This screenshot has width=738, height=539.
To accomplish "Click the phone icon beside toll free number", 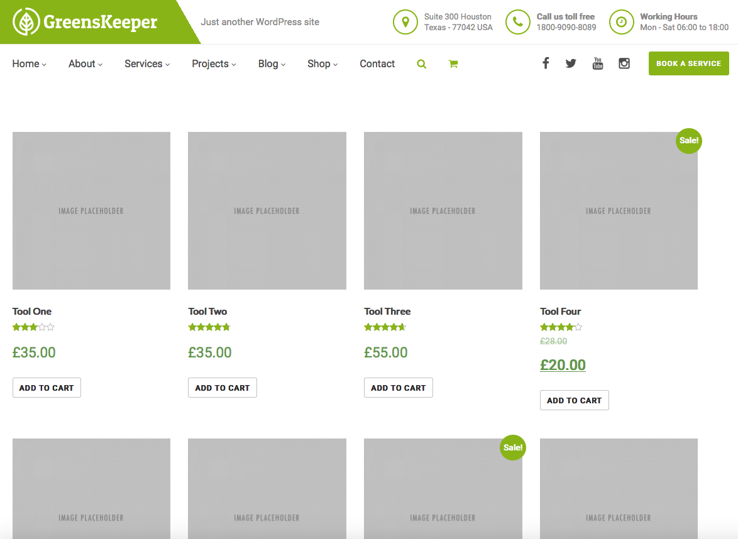I will (518, 21).
